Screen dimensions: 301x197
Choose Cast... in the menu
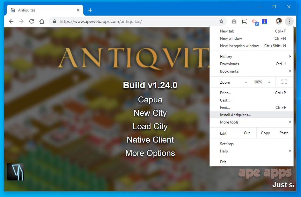click(252, 100)
